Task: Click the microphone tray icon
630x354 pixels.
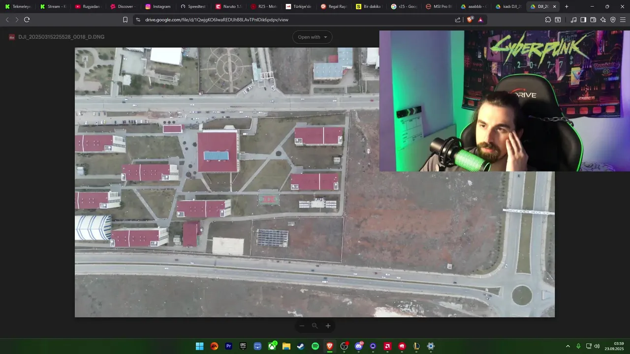Action: click(x=578, y=346)
